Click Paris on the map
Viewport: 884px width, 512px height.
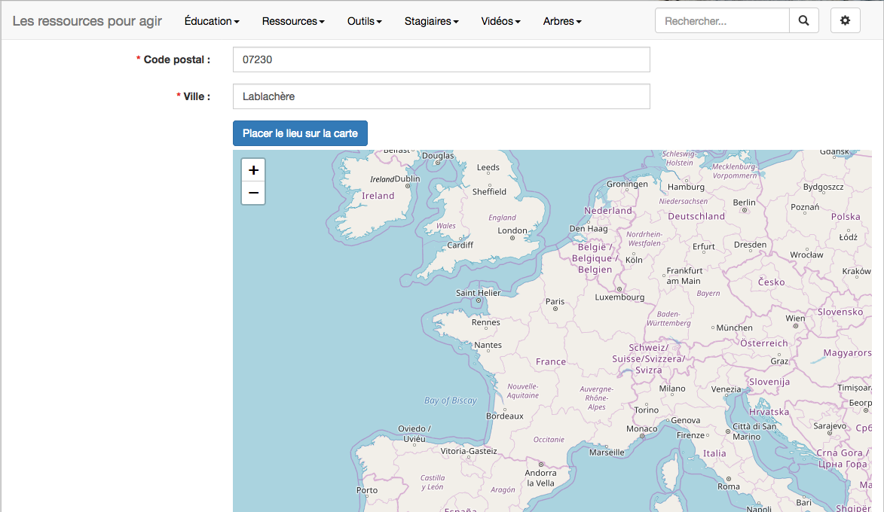pyautogui.click(x=555, y=302)
